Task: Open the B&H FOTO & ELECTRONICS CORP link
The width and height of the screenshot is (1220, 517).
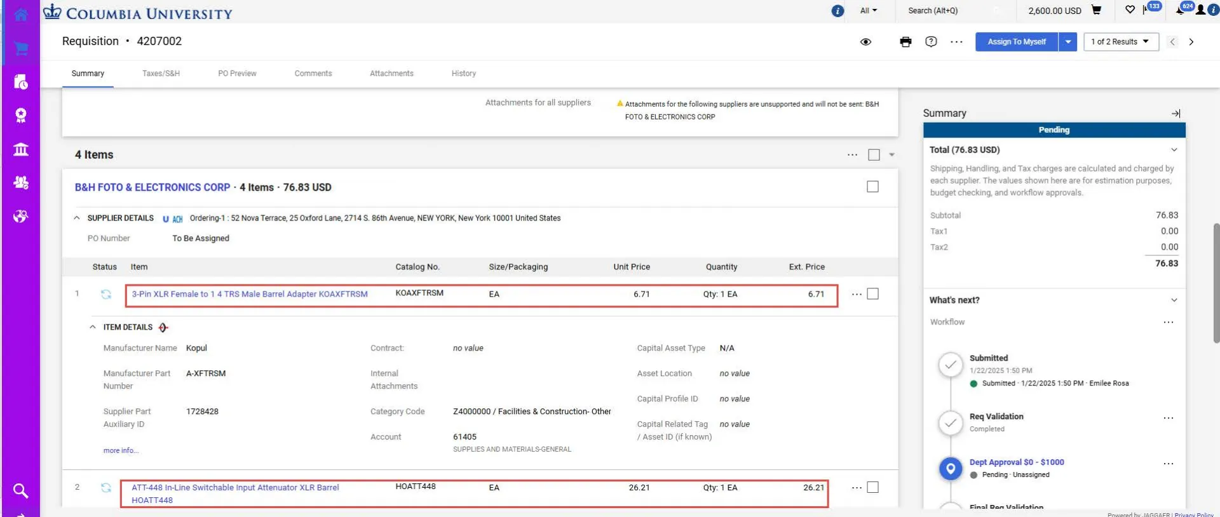Action: pos(152,187)
